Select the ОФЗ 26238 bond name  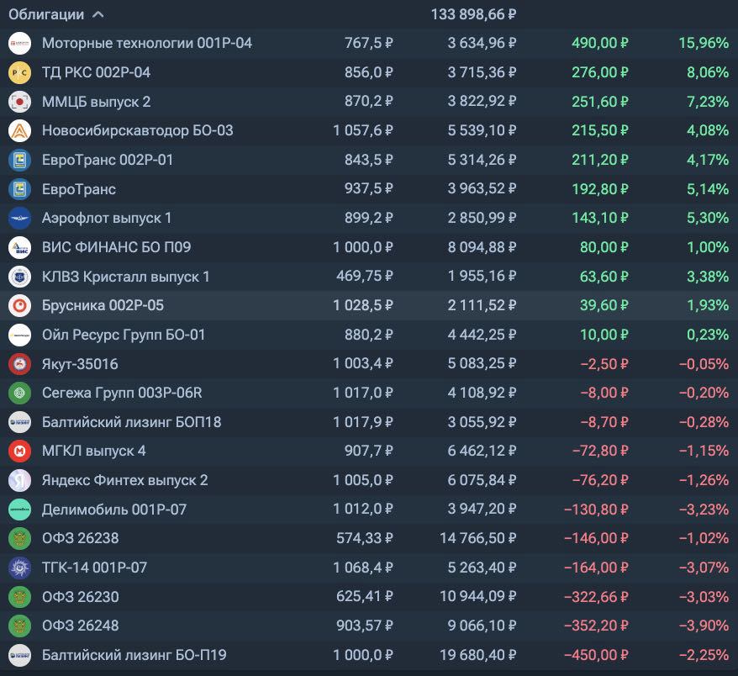[x=80, y=539]
